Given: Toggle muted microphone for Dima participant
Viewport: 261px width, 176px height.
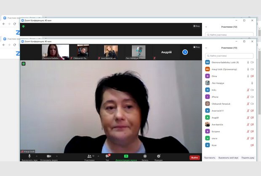Looking at the screenshot, I should tap(248, 76).
